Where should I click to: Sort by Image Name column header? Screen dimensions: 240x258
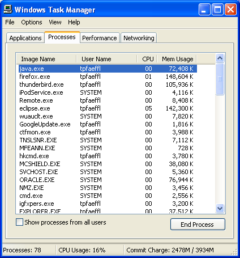point(46,59)
